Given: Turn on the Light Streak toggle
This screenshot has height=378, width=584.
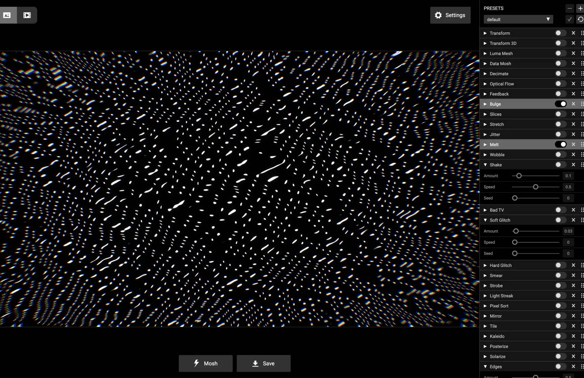Looking at the screenshot, I should click(x=561, y=296).
